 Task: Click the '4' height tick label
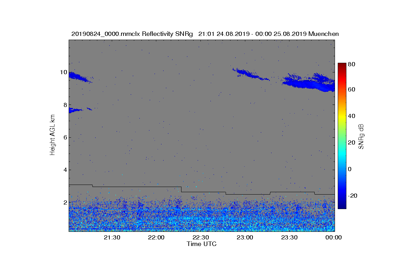pos(65,170)
